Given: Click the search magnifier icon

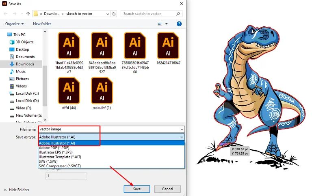Looking at the screenshot, I should [x=178, y=14].
